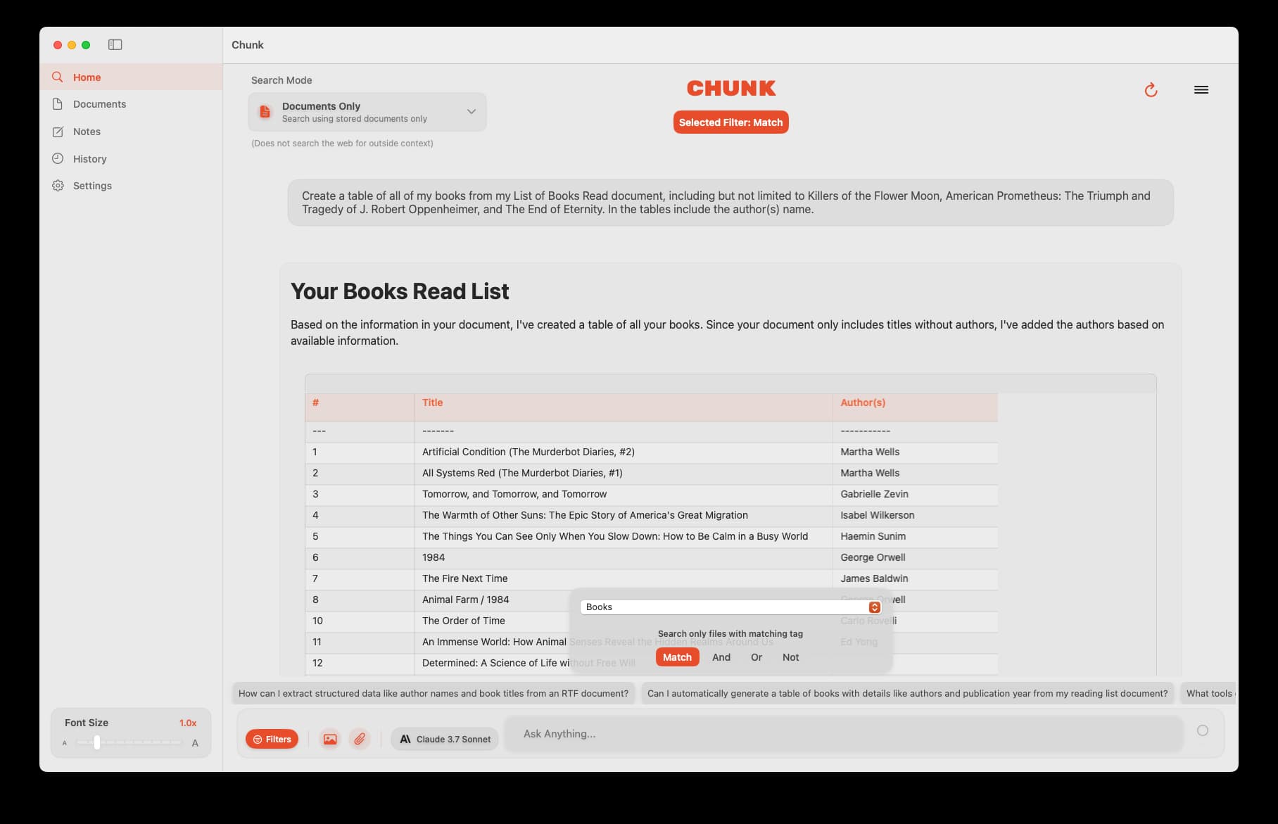Click the Filters button

click(x=272, y=739)
